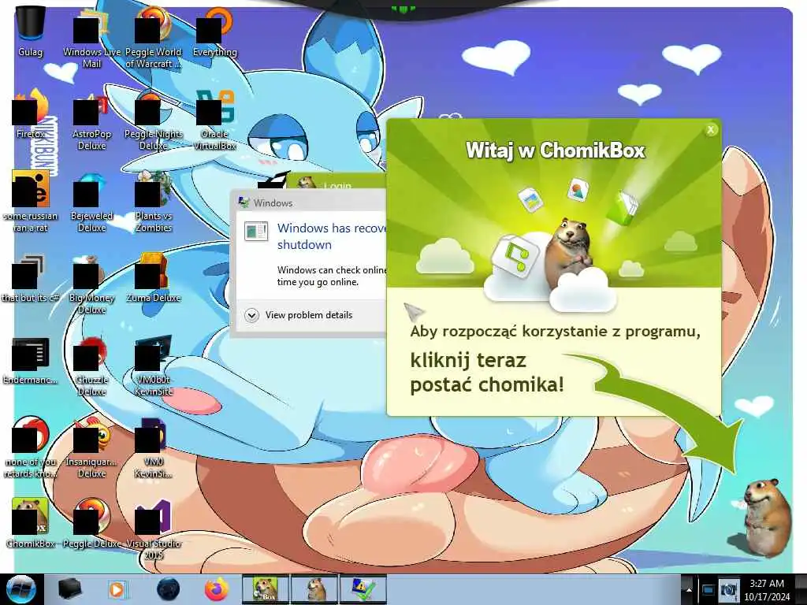Open the clock showing 3:27 AM
Viewport: 807px width, 605px height.
pos(767,589)
